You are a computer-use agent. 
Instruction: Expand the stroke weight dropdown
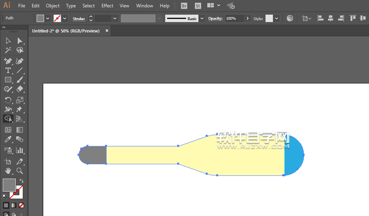115,18
